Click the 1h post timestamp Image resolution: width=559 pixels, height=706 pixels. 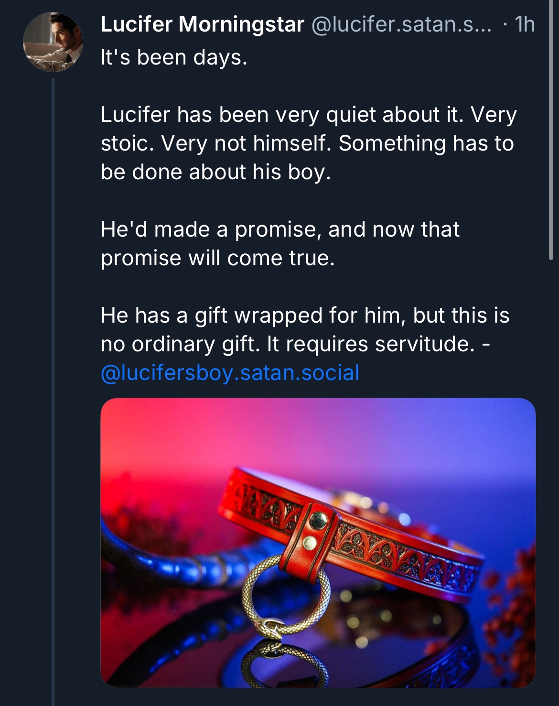point(525,24)
